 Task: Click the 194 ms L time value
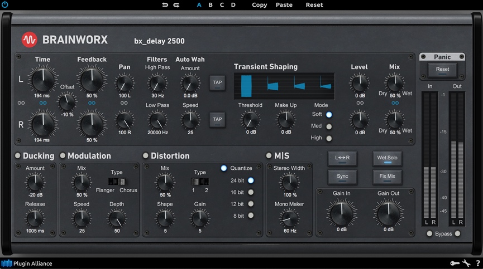click(42, 95)
